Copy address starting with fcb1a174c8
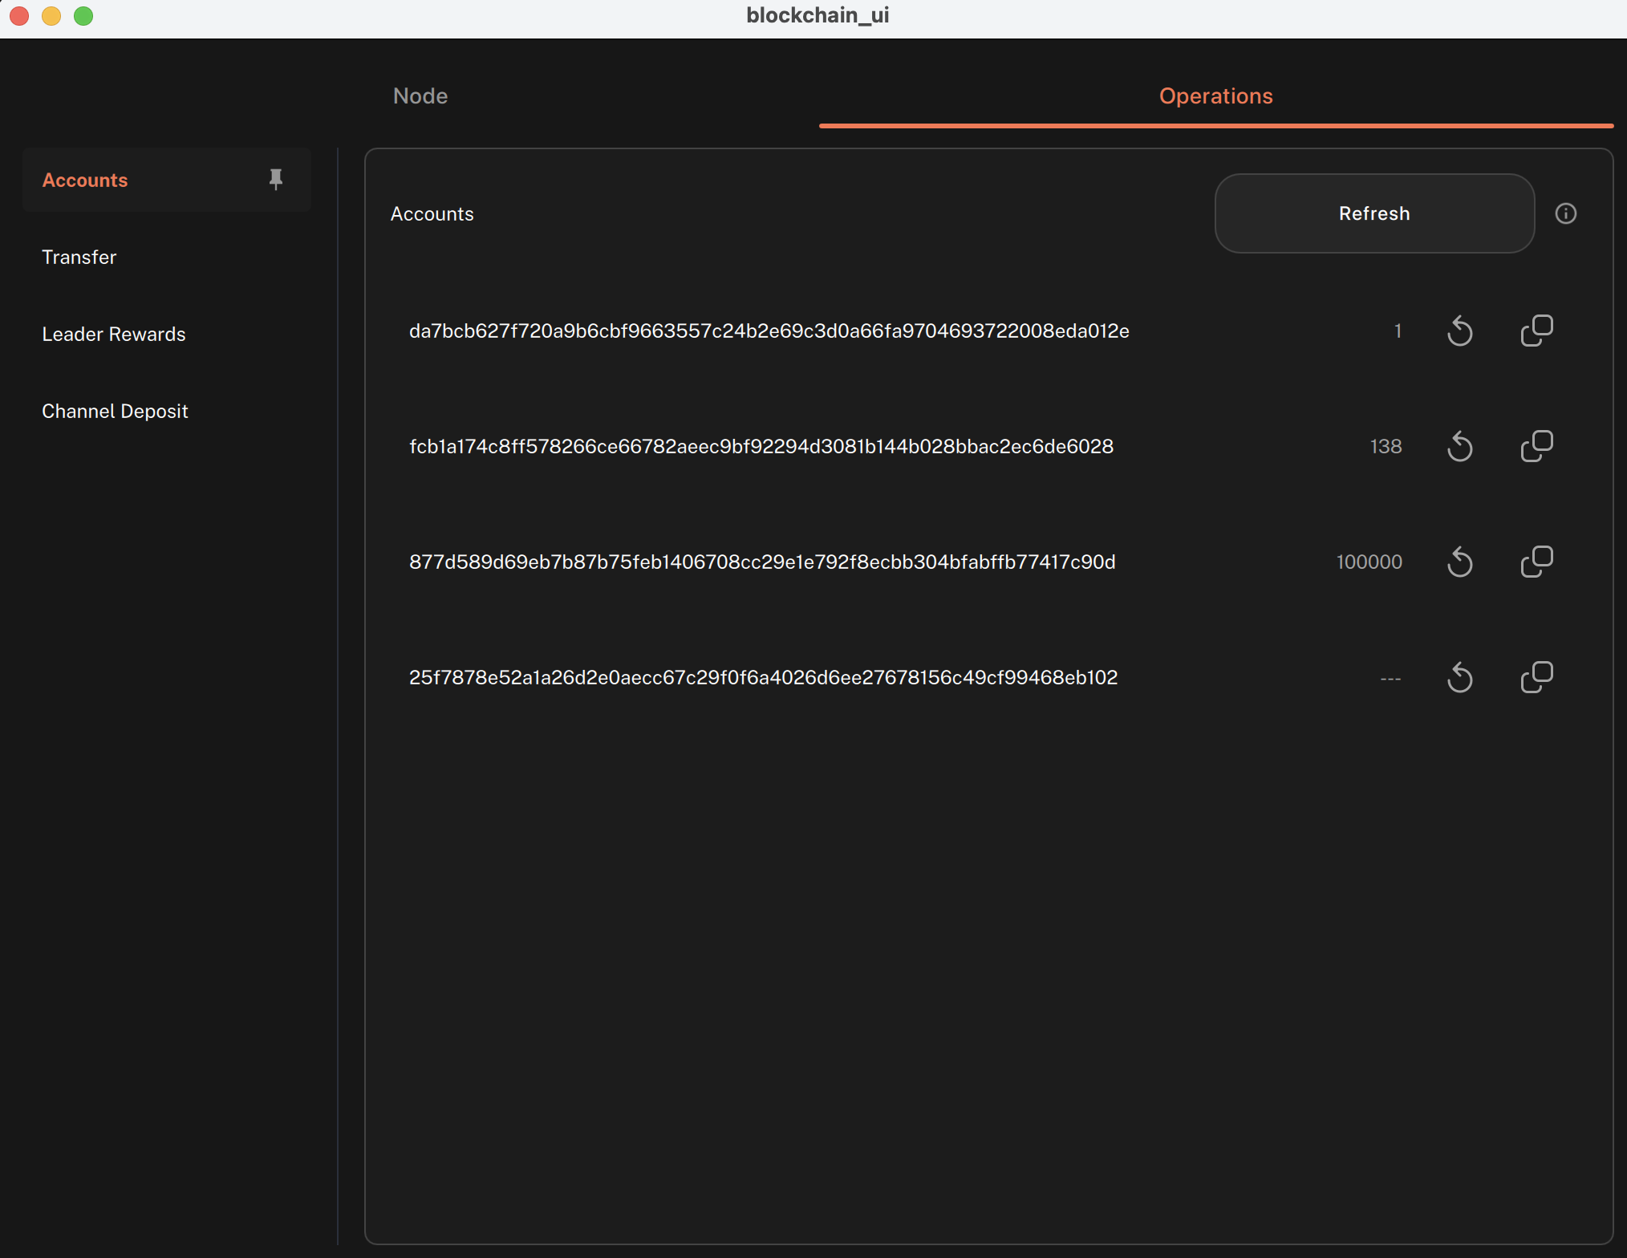Viewport: 1627px width, 1258px height. (x=1536, y=446)
